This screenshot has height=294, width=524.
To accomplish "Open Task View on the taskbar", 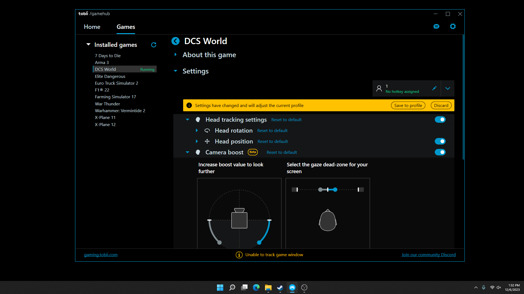I will tap(244, 287).
